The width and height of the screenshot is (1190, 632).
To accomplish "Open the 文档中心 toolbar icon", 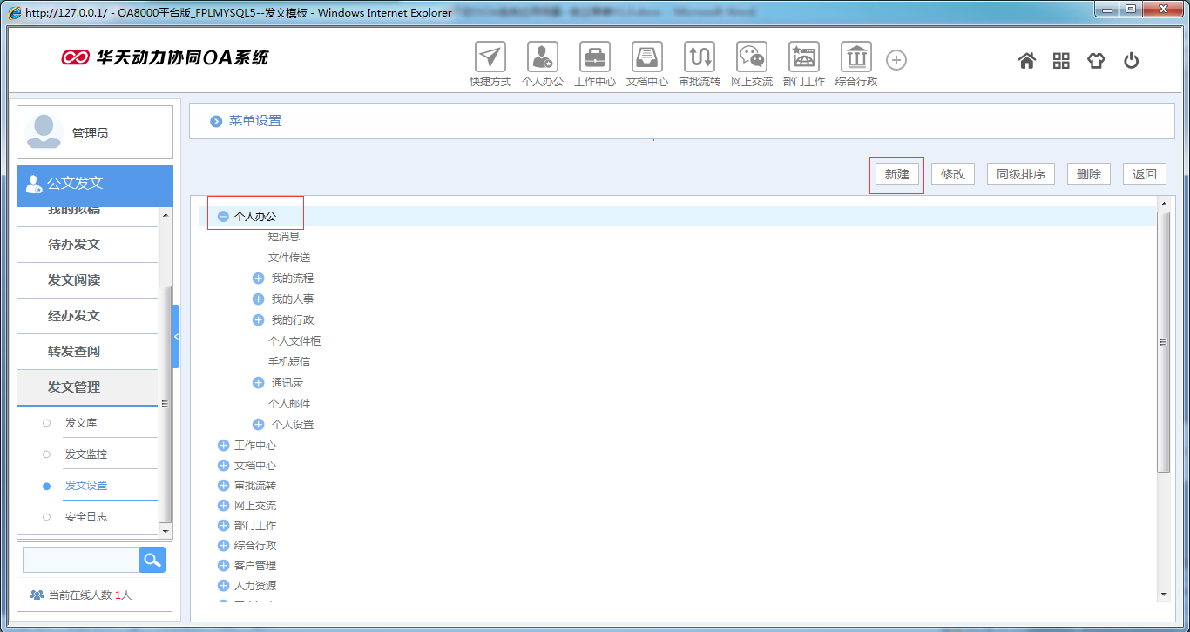I will click(x=647, y=57).
